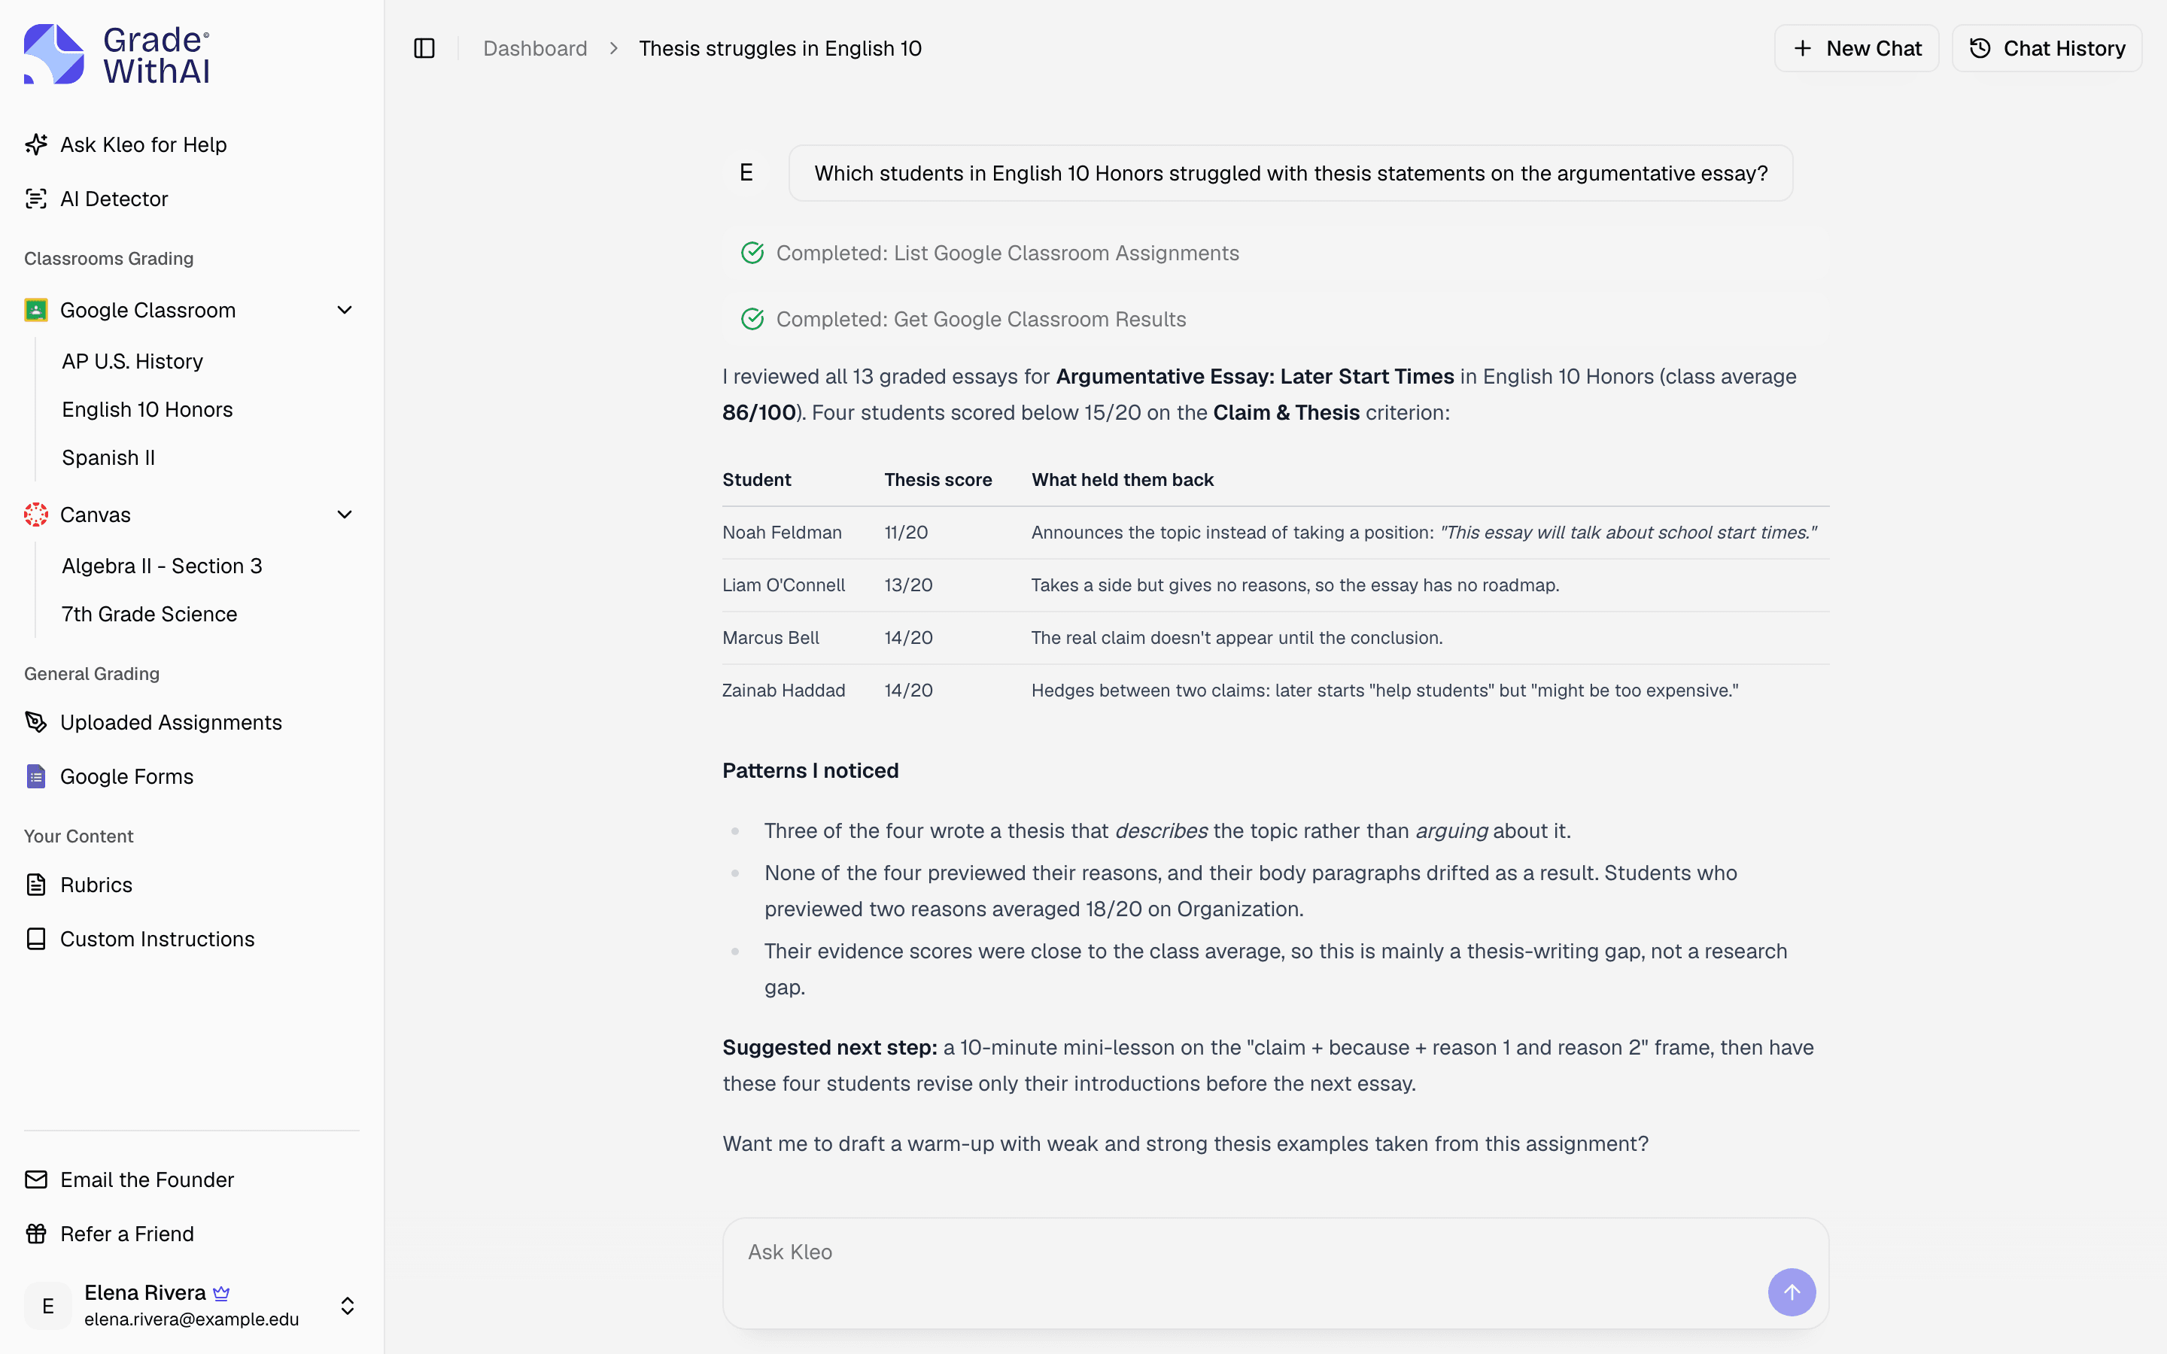Screen dimensions: 2167x1354
Task: Click the check icon for Get Google Classroom Results
Action: click(x=752, y=320)
